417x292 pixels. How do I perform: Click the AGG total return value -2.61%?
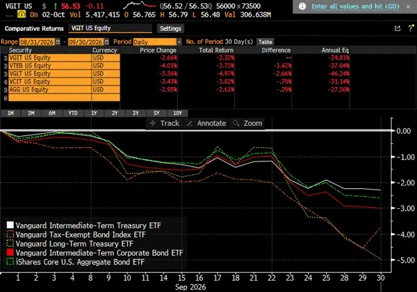[225, 90]
